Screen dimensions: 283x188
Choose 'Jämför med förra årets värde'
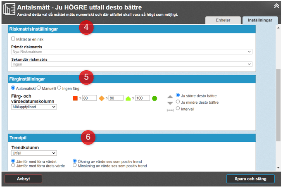[x=13, y=165]
